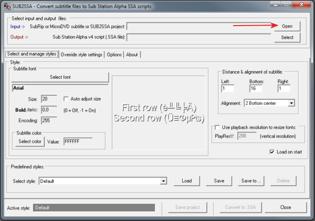Click the Load predefined style button
Screen dimensions: 315x221
click(x=187, y=181)
